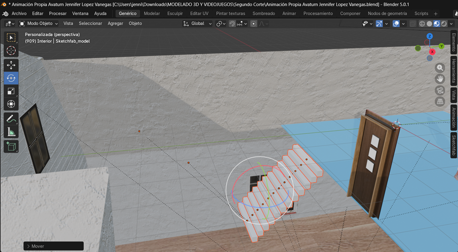Enable wireframe viewport shading
The height and width of the screenshot is (252, 458).
[422, 23]
